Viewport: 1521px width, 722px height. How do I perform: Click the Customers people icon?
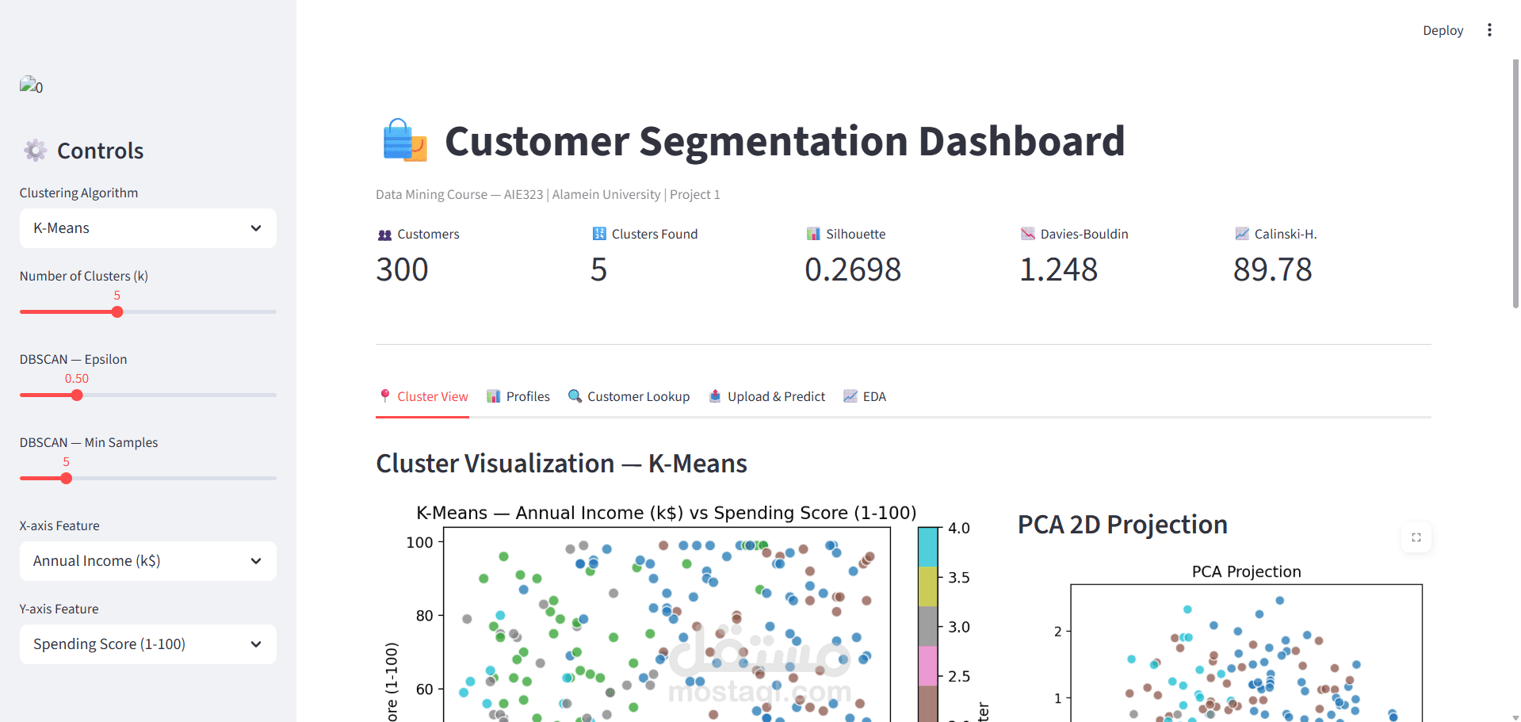tap(384, 235)
